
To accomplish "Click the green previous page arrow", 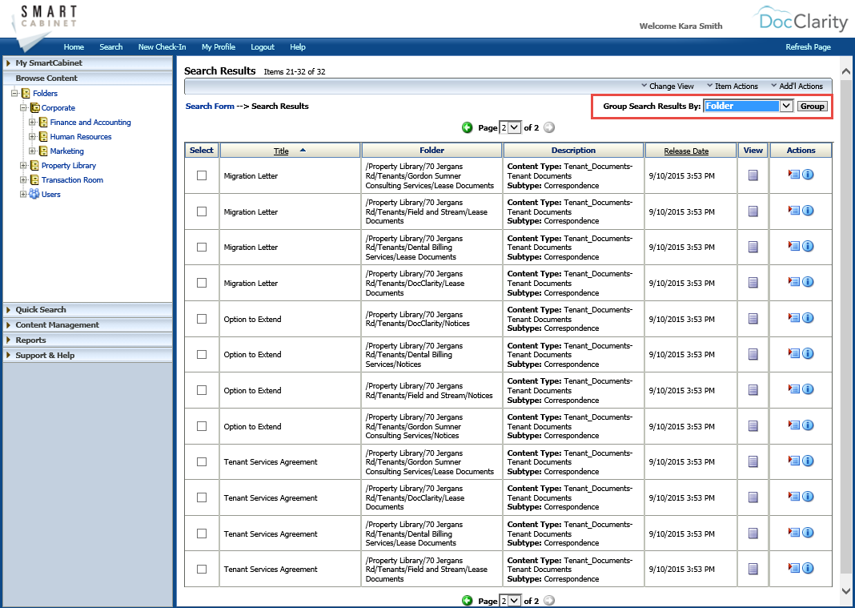I will 467,127.
